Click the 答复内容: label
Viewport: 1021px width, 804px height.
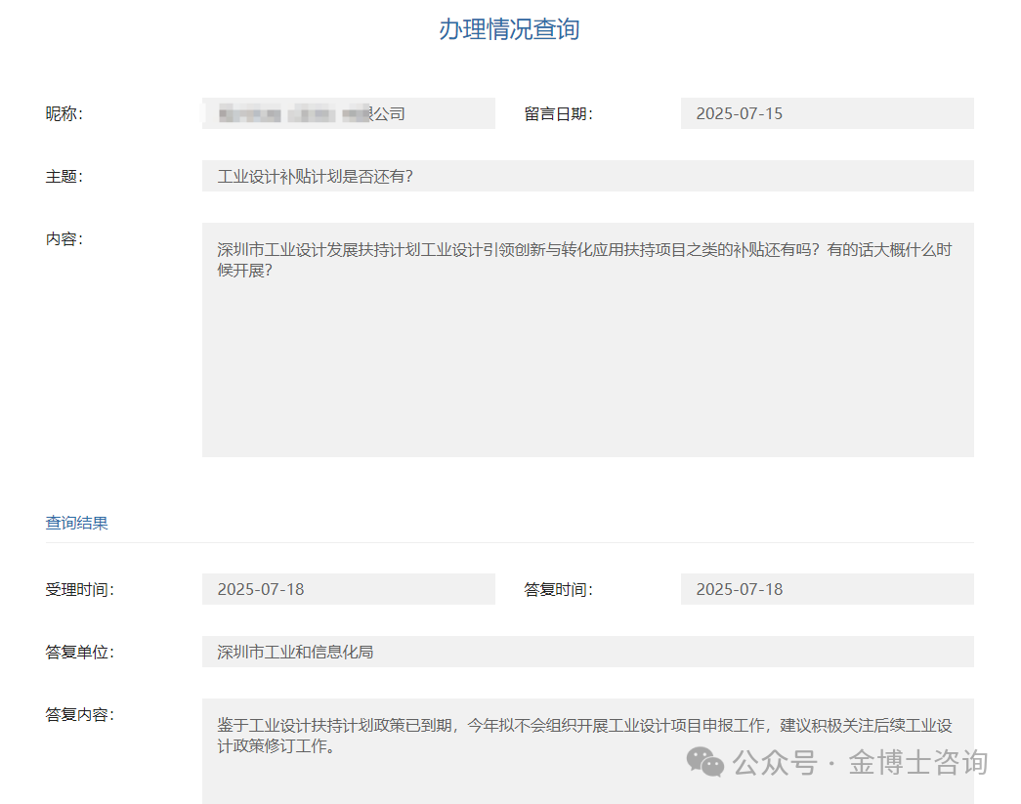(x=79, y=715)
